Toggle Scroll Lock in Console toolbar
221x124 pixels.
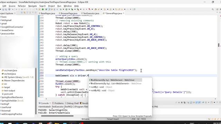[x=191, y=103]
